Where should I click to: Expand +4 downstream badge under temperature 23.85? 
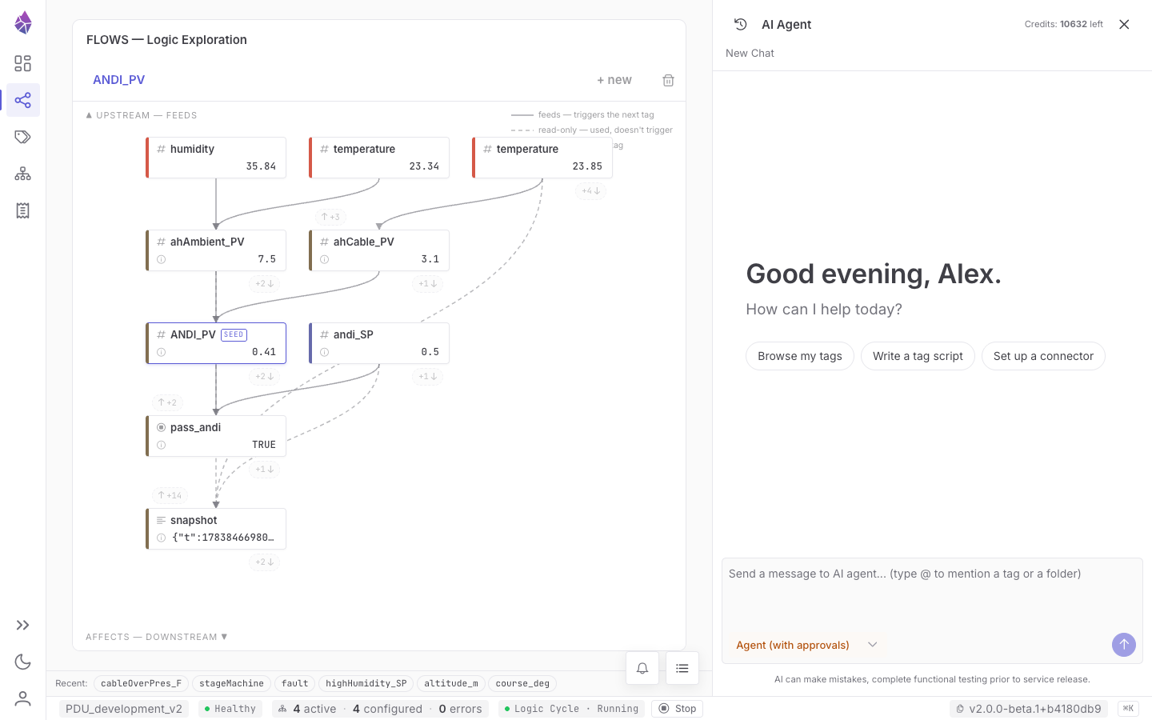[591, 191]
